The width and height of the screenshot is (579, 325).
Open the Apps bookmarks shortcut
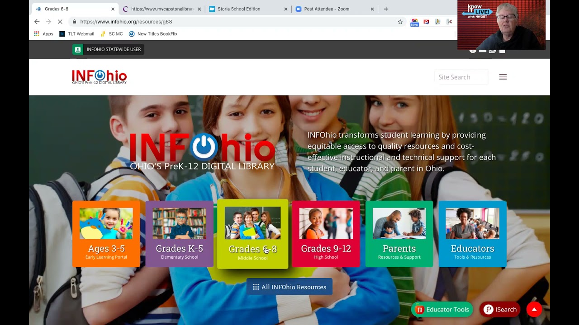coord(44,34)
